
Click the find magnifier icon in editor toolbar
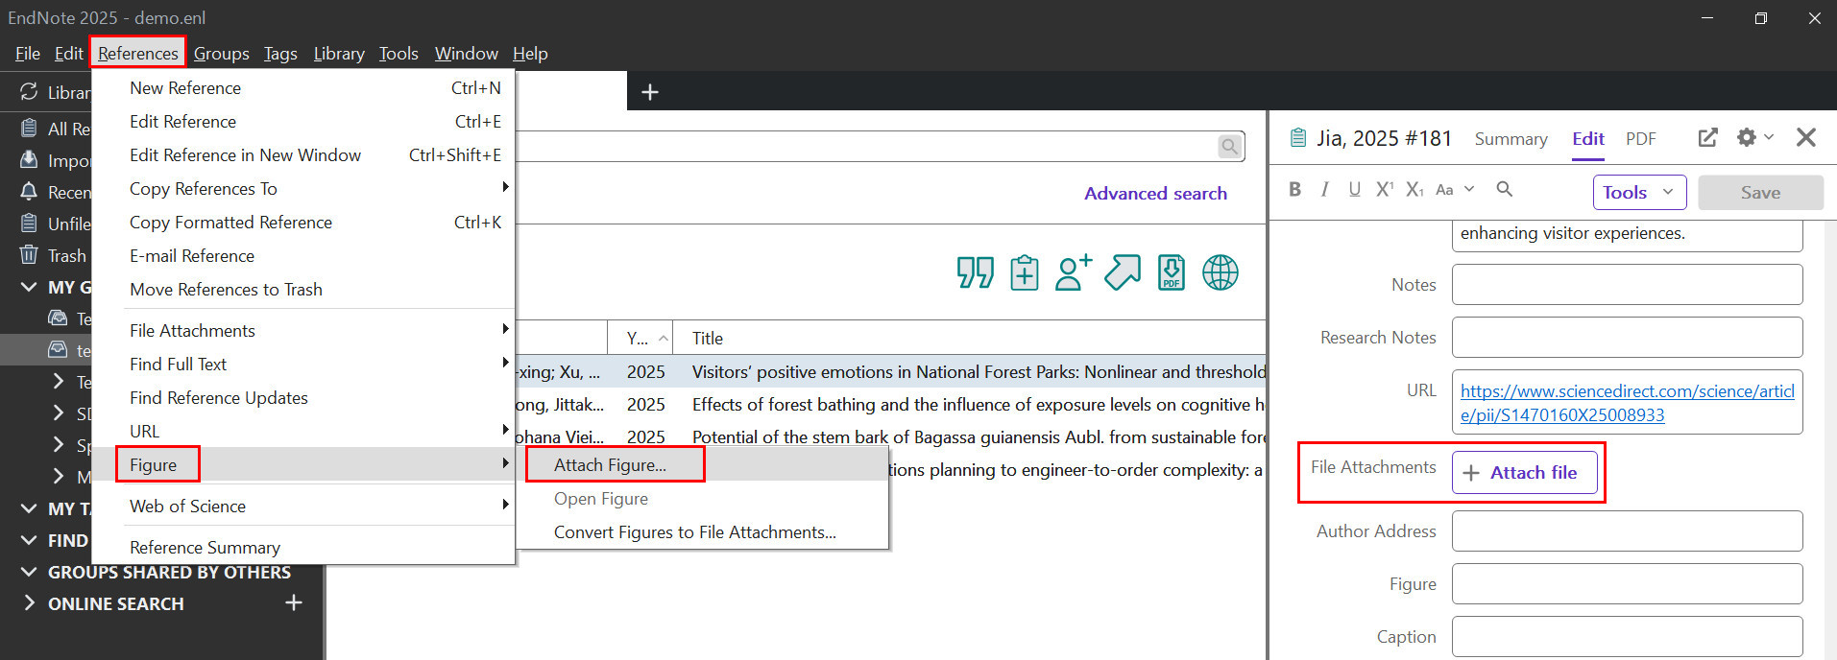point(1505,190)
